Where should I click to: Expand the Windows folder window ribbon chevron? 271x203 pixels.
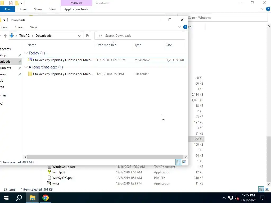click(x=262, y=9)
